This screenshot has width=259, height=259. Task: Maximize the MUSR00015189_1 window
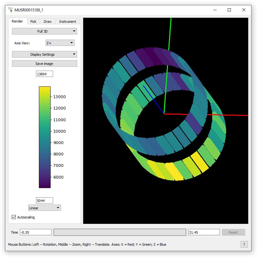[x=229, y=10]
